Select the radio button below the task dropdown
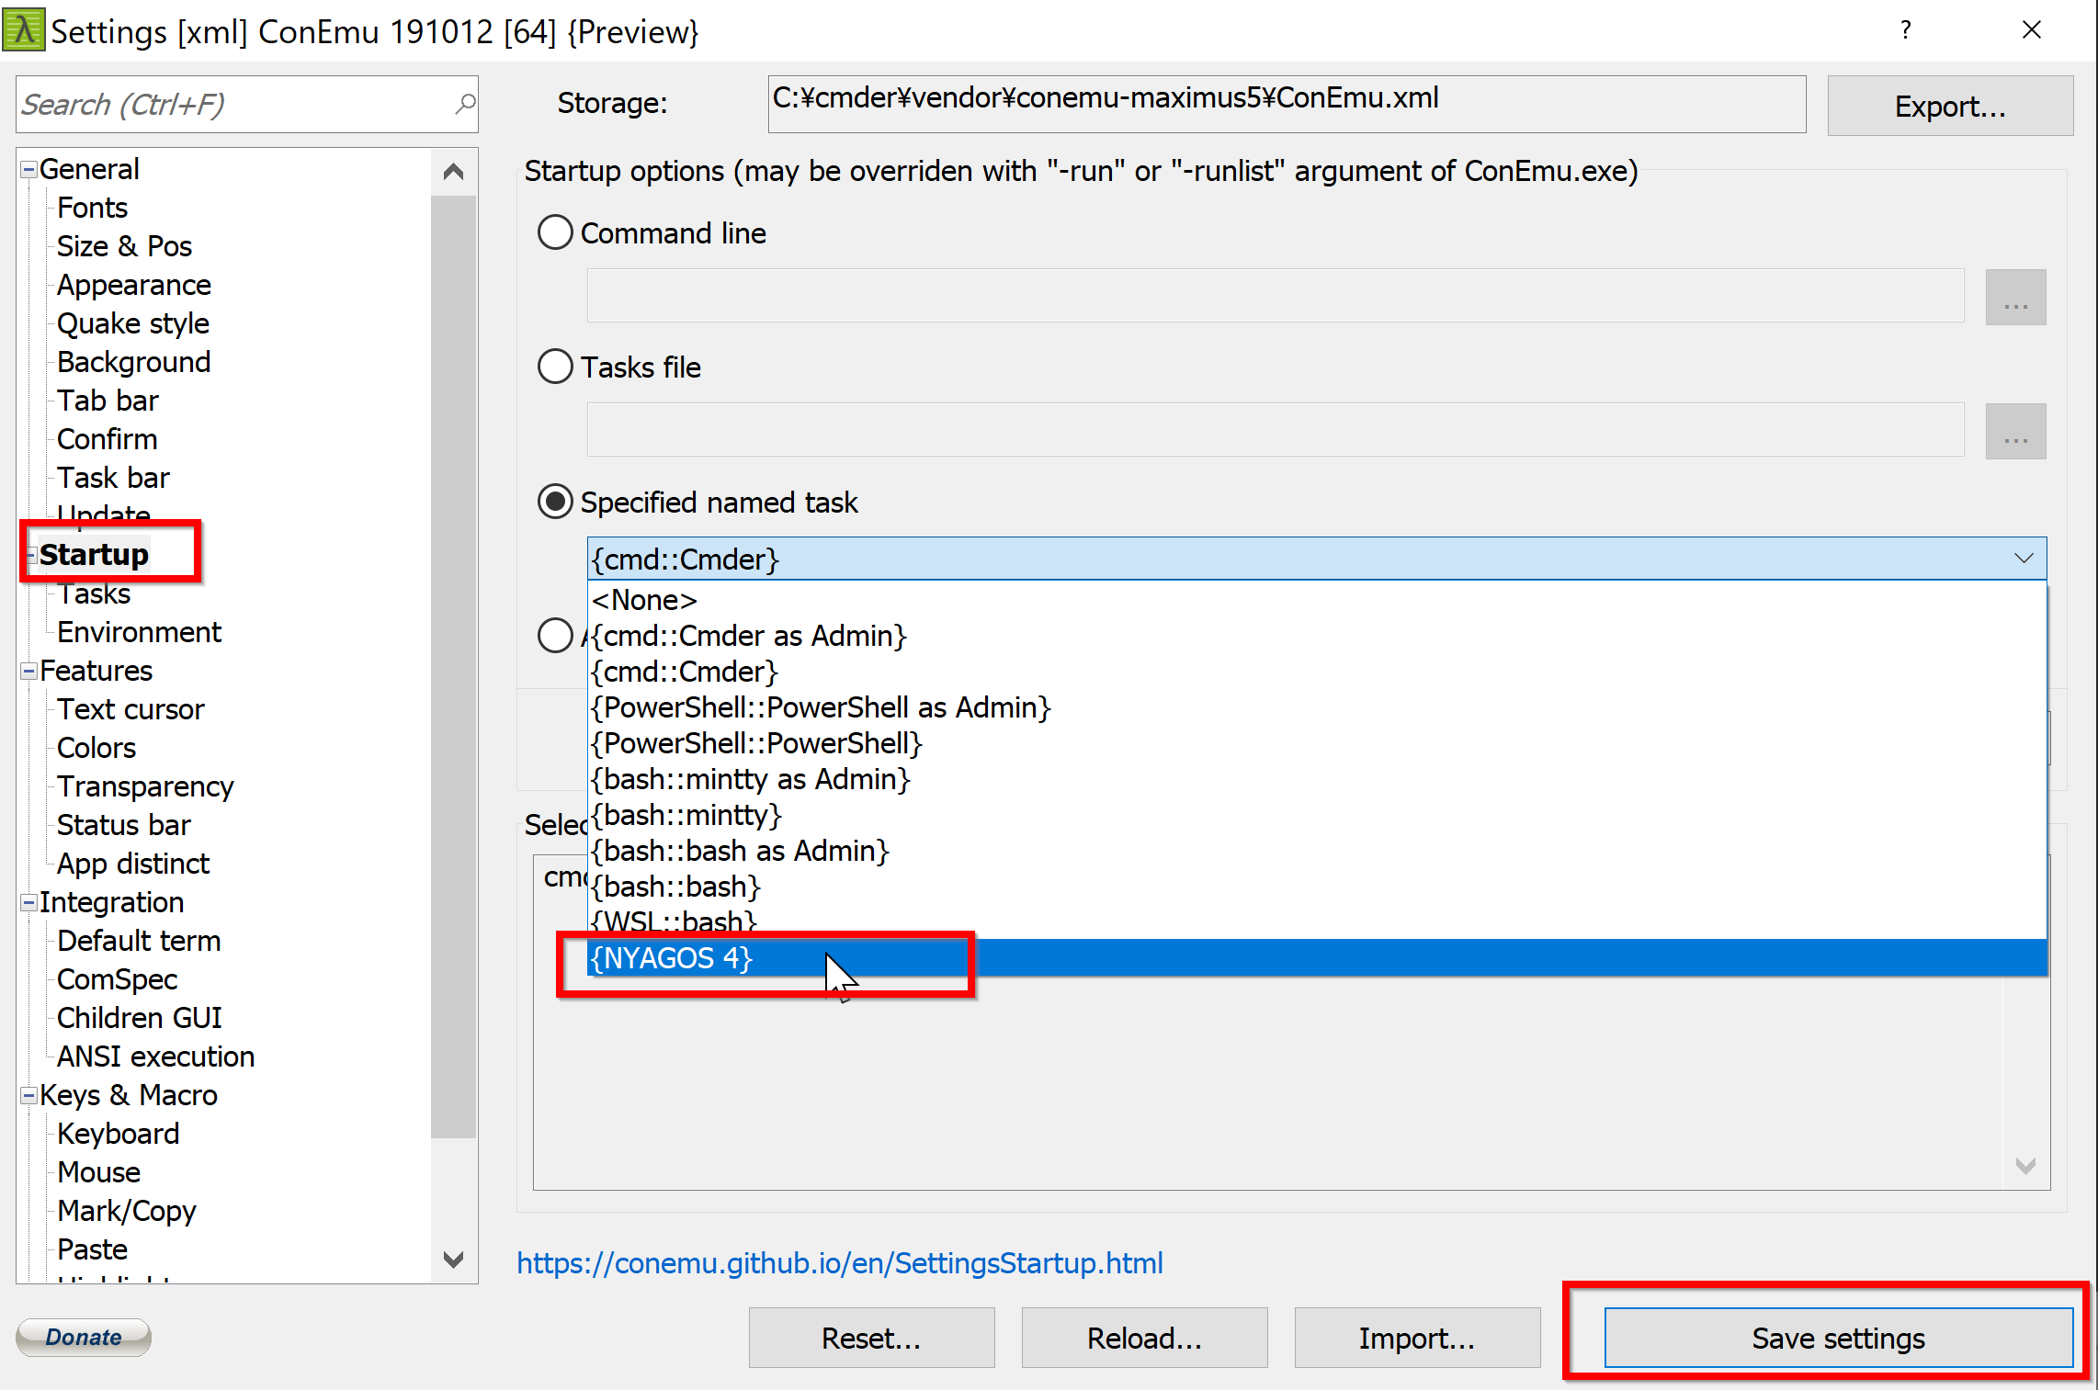The image size is (2098, 1390). (555, 635)
